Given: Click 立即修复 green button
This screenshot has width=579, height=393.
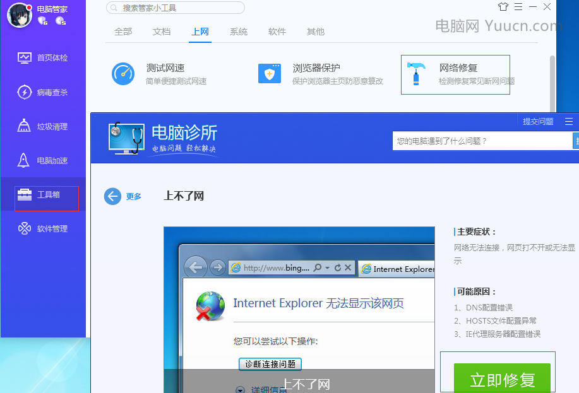Looking at the screenshot, I should pyautogui.click(x=502, y=378).
